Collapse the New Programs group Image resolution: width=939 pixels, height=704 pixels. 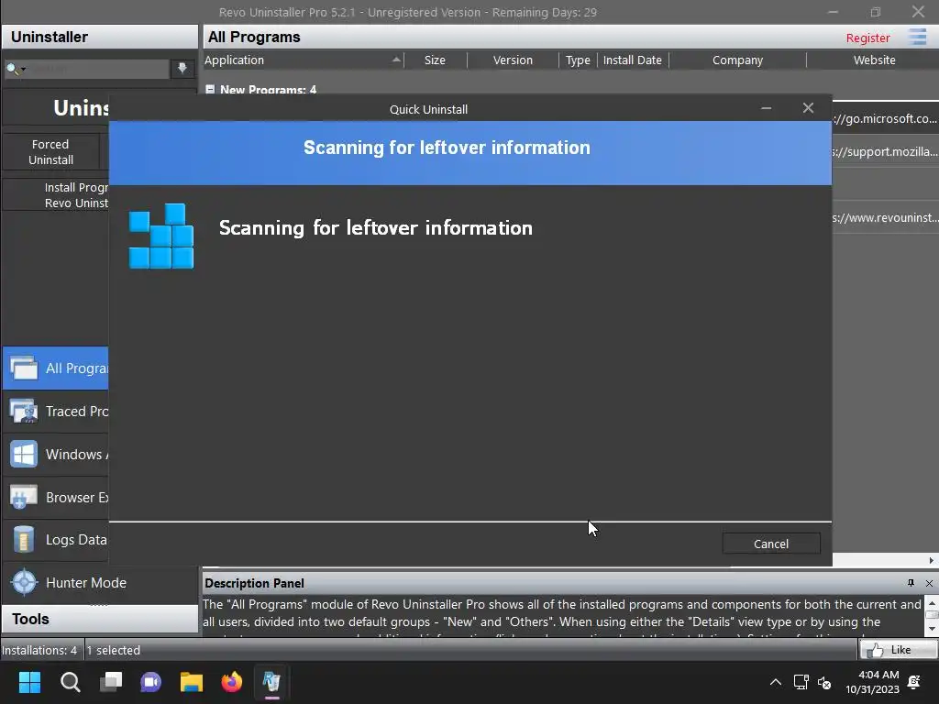coord(210,90)
